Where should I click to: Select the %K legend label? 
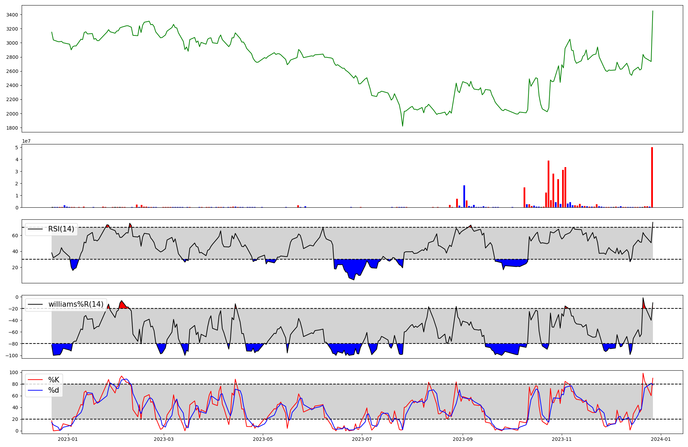54,380
